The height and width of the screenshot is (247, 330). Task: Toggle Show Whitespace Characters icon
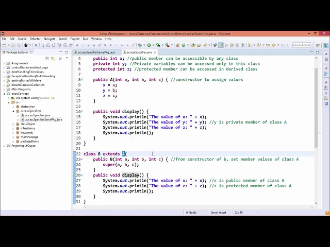click(x=243, y=45)
